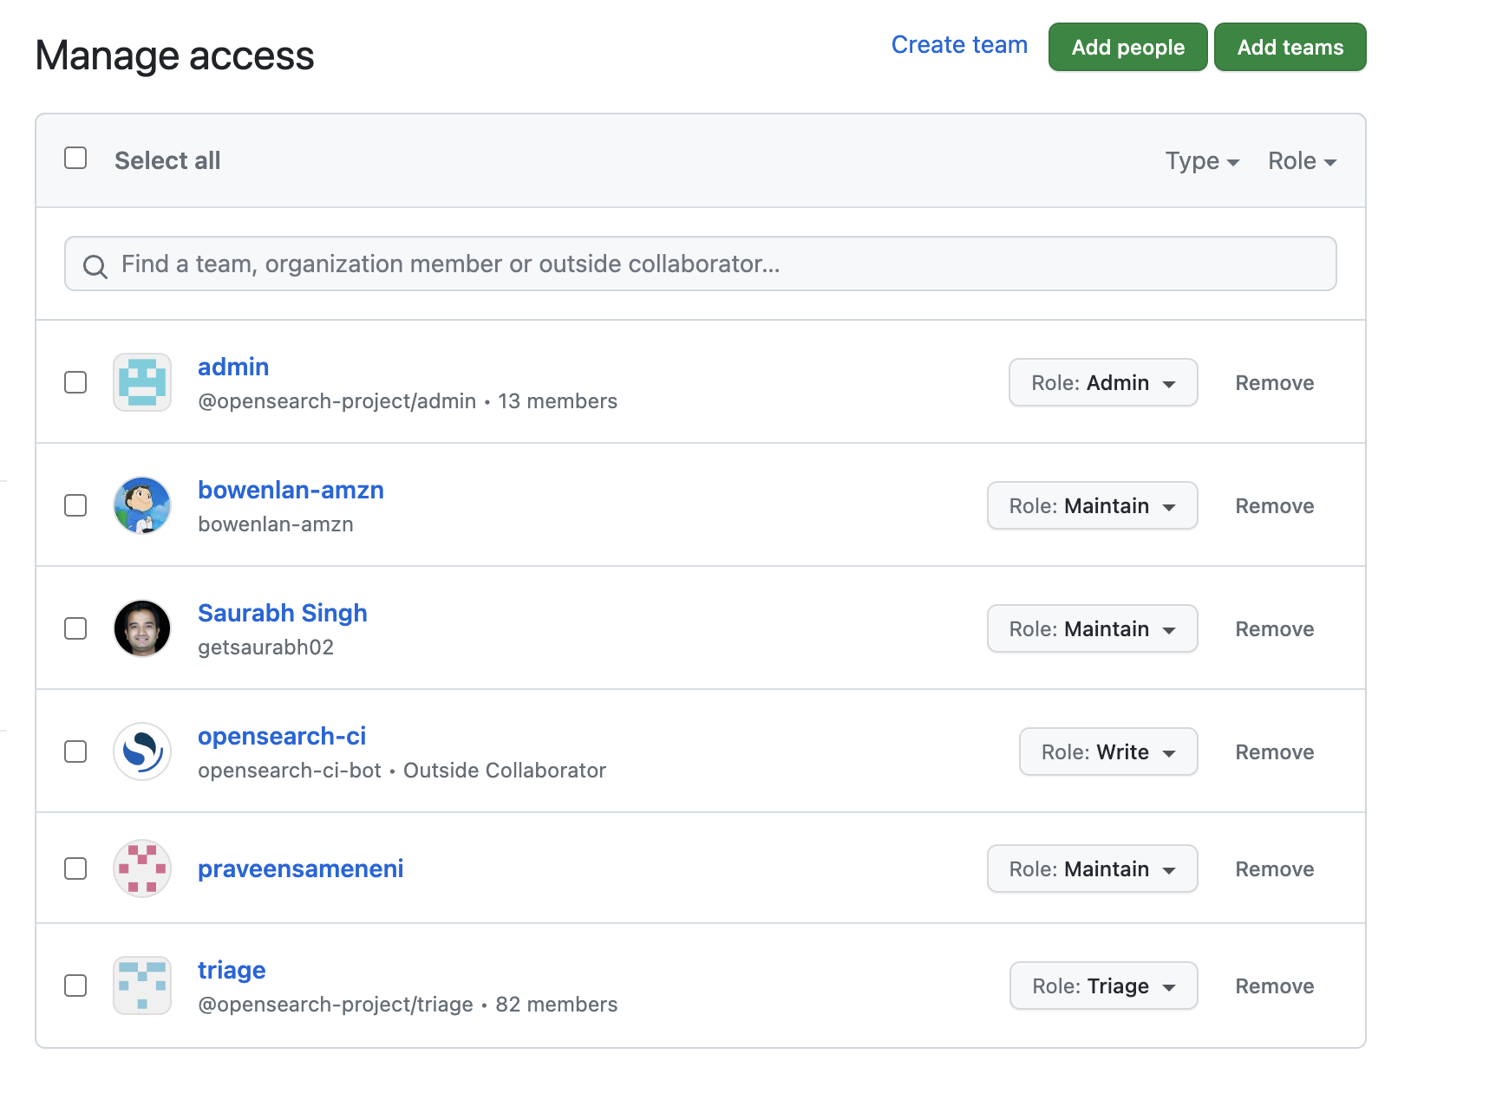Check the admin team row checkbox

point(75,382)
